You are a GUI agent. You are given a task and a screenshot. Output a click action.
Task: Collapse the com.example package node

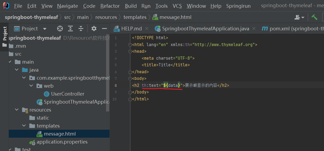[24, 78]
